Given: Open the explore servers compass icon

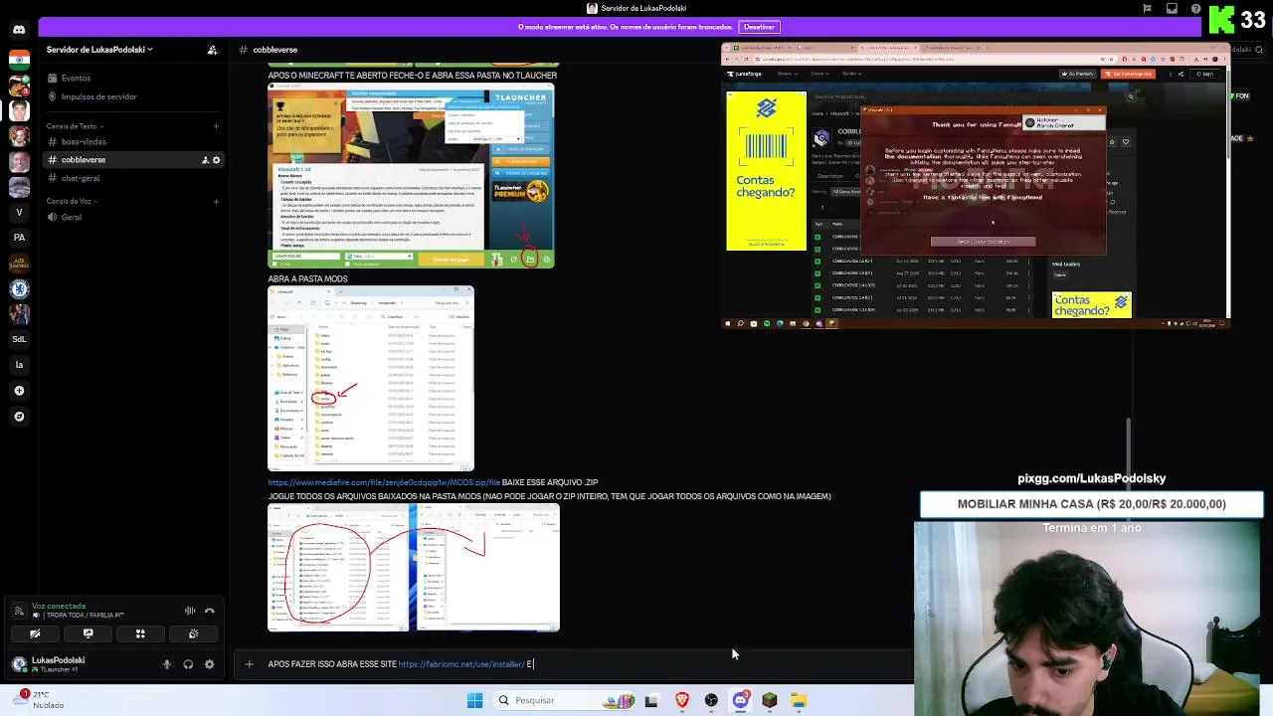Looking at the screenshot, I should (x=19, y=417).
